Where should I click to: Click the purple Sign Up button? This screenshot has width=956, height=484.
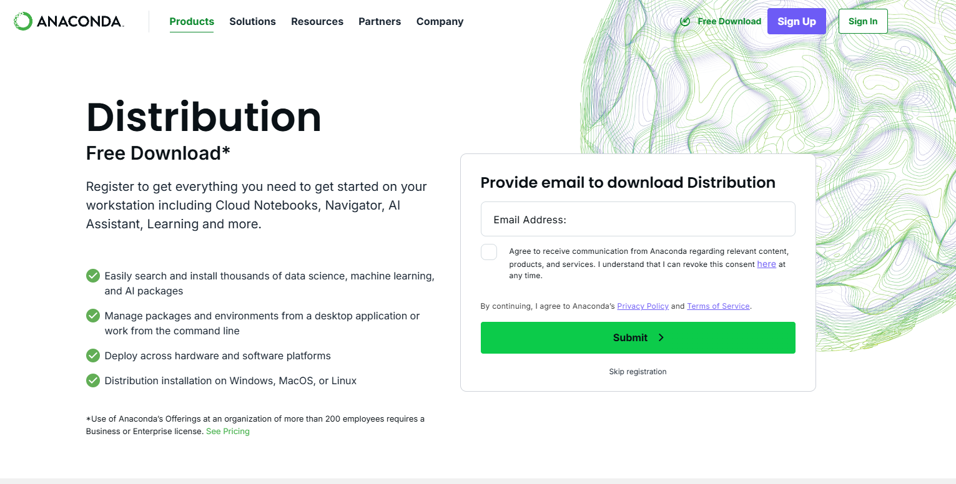coord(797,21)
